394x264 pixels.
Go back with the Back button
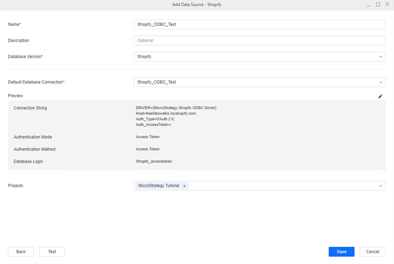coord(21,252)
